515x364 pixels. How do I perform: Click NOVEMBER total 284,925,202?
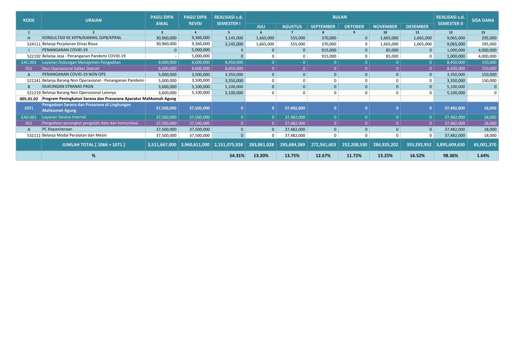pyautogui.click(x=385, y=145)
